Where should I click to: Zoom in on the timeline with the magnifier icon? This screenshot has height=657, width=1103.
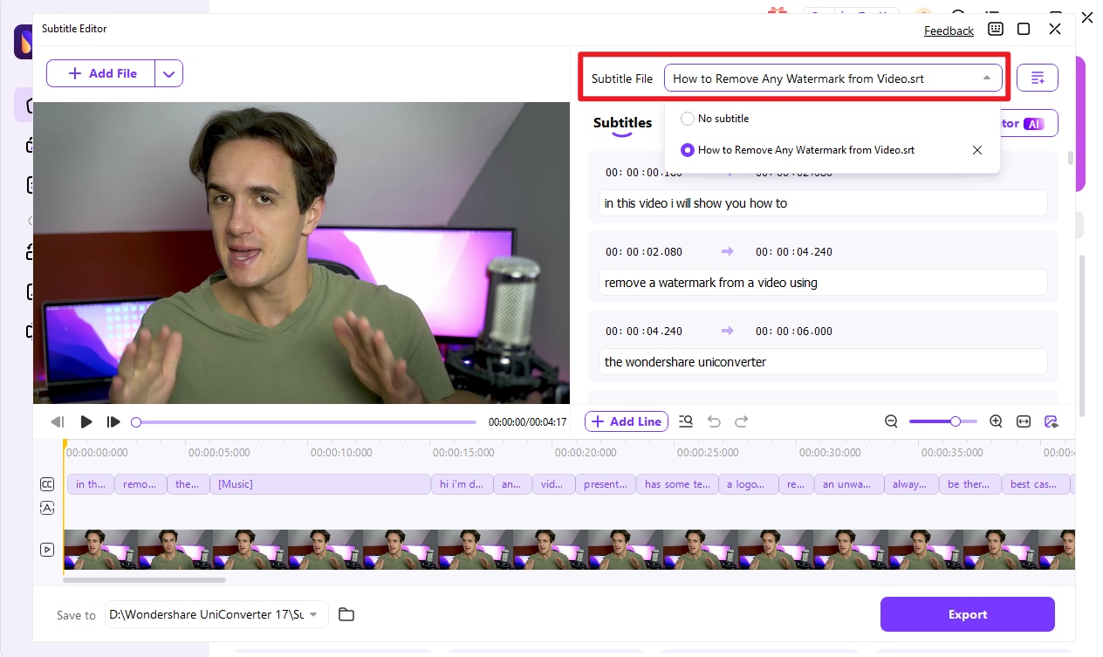click(996, 421)
